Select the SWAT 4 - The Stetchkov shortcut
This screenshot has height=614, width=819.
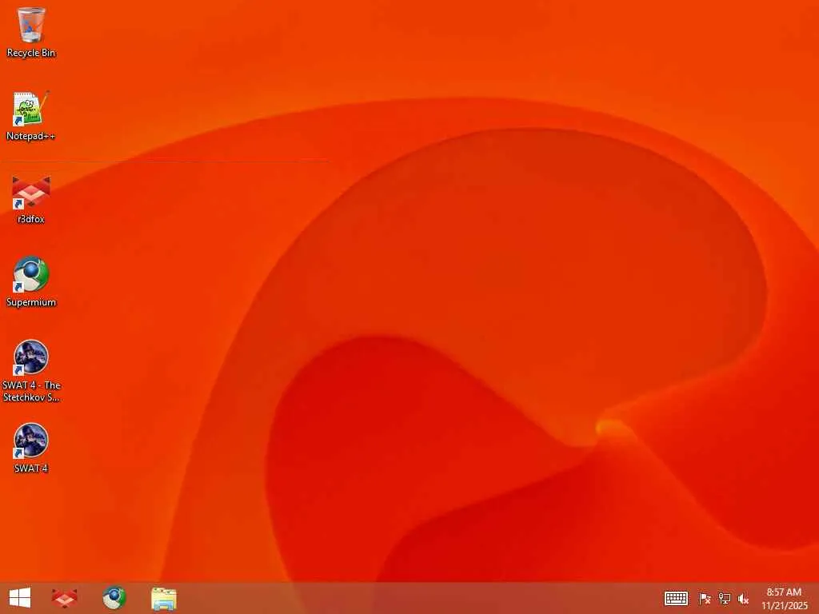[31, 371]
